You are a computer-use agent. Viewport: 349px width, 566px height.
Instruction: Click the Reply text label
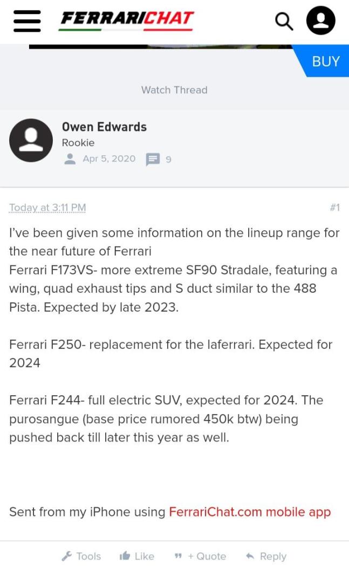pyautogui.click(x=273, y=556)
